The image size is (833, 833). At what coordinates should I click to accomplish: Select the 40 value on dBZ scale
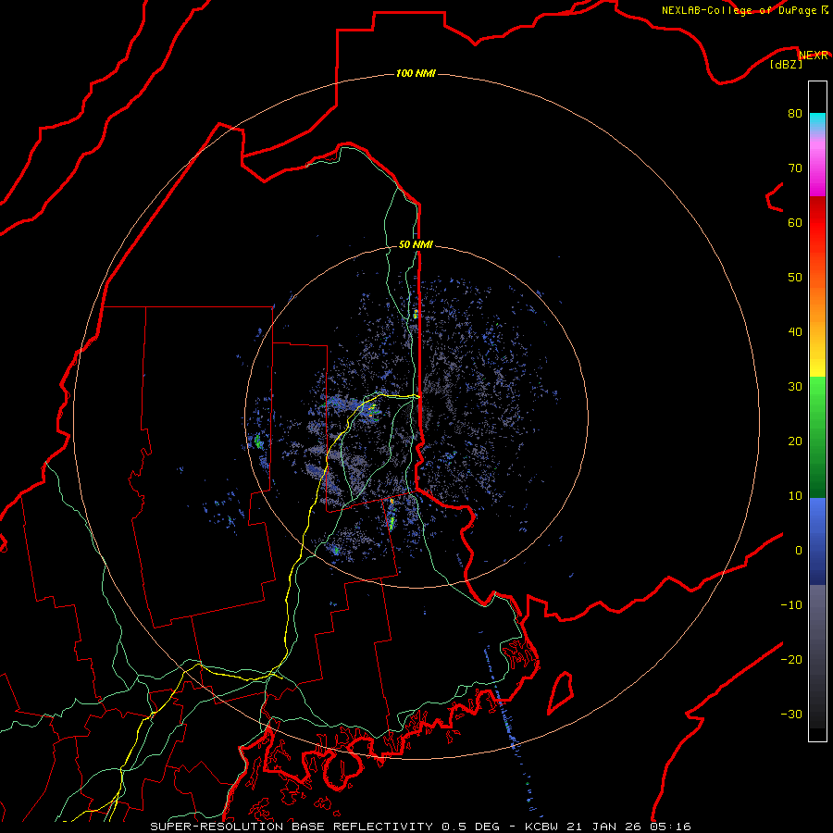tap(795, 332)
